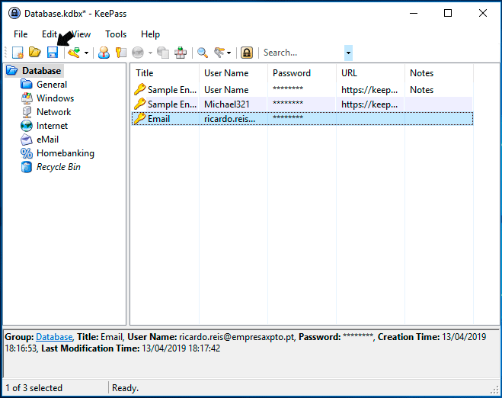502x398 pixels.
Task: Click the 'Ready.' status bar text
Action: (x=125, y=388)
